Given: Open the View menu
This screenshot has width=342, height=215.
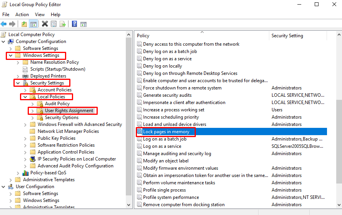Looking at the screenshot, I should click(x=40, y=15).
